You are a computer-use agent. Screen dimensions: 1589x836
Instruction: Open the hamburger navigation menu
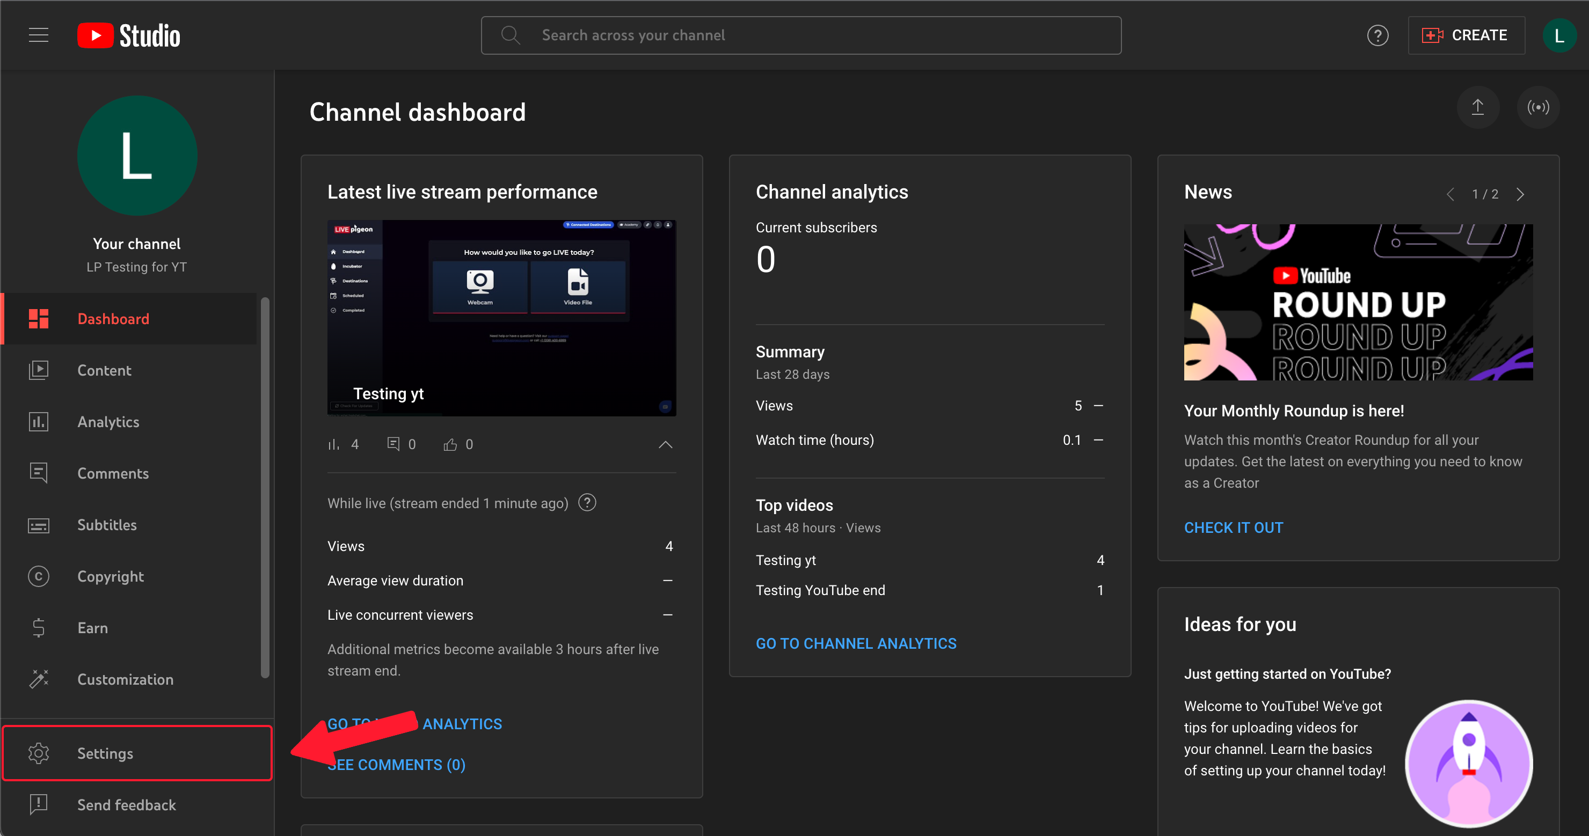coord(38,35)
